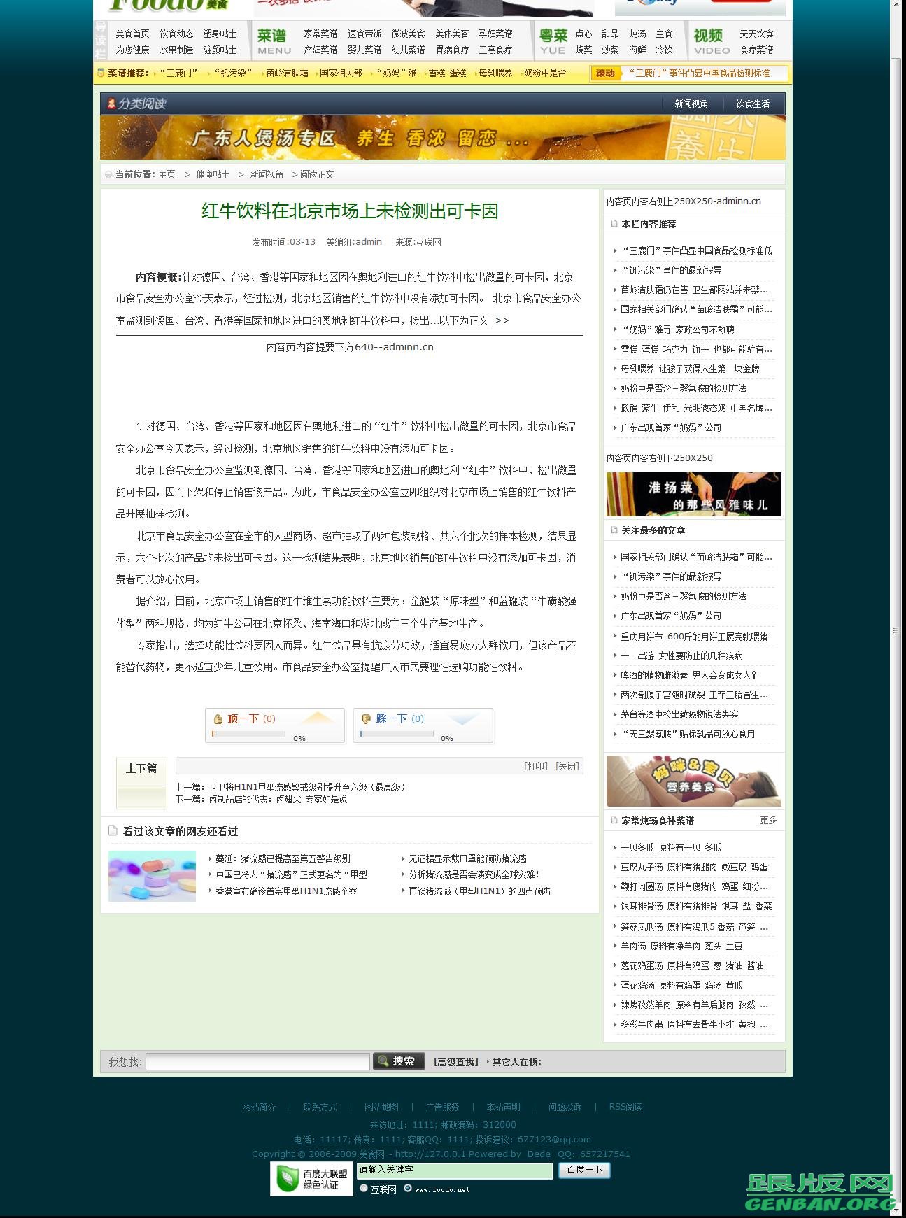Open 点心 under 粤菜
This screenshot has width=906, height=1218.
(x=583, y=34)
